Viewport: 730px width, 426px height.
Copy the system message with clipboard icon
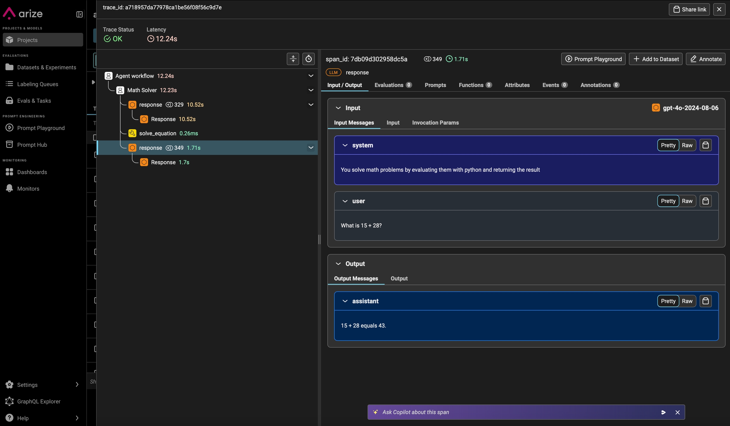point(705,145)
